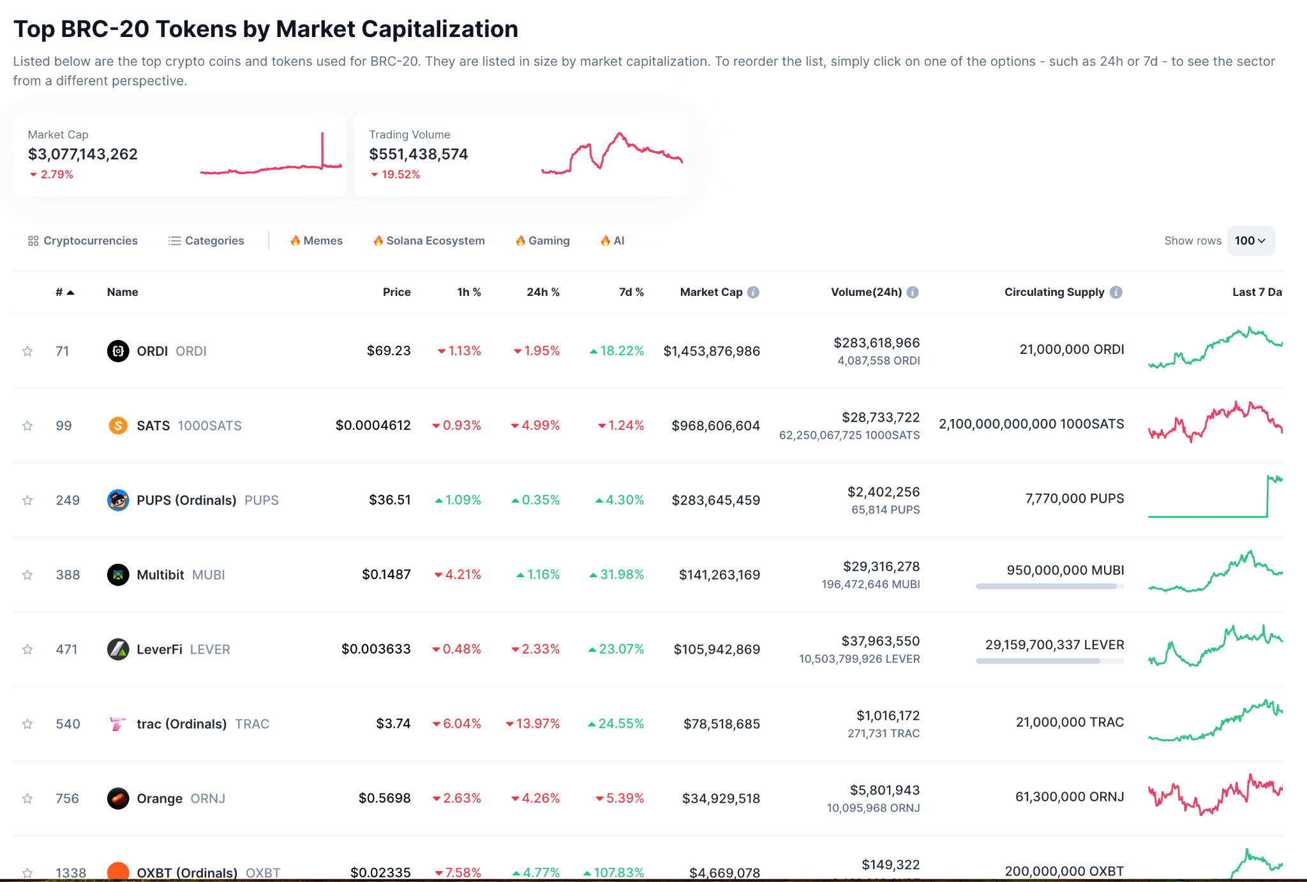Viewport: 1307px width, 882px height.
Task: Click trac price $3.74
Action: click(393, 723)
